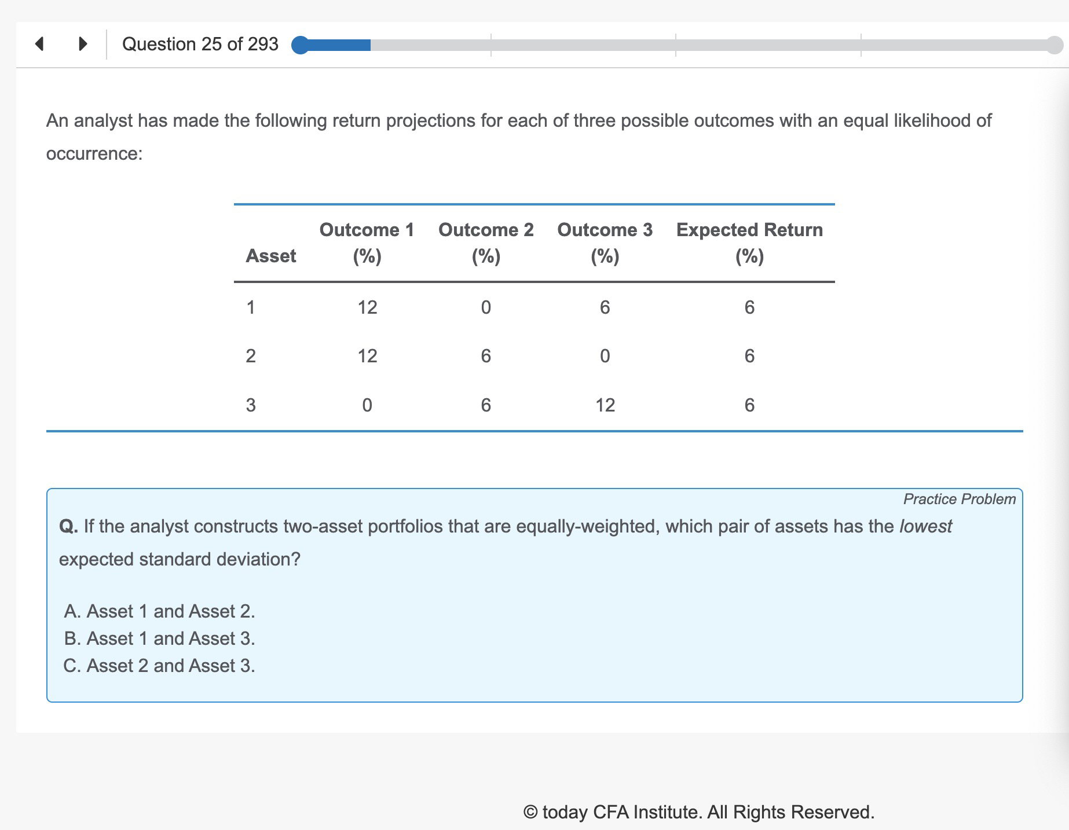The image size is (1069, 830).
Task: Click the blue progress bar start handle
Action: click(x=300, y=45)
